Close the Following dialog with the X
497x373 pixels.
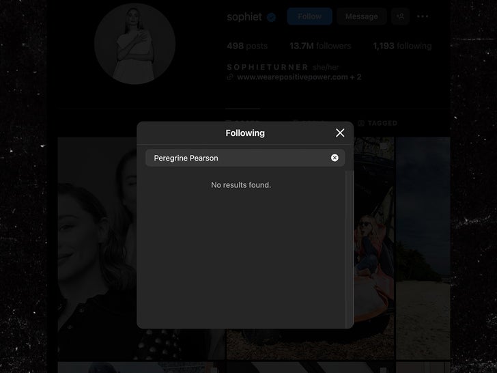(340, 133)
